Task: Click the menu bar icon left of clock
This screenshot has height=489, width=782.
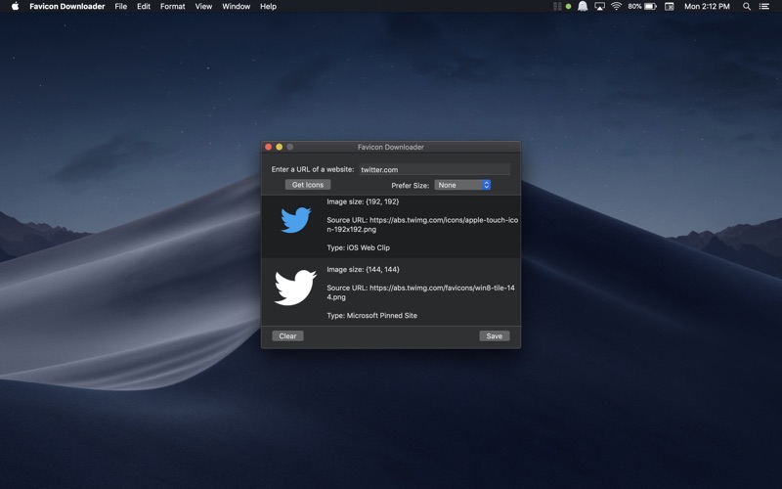Action: point(670,7)
